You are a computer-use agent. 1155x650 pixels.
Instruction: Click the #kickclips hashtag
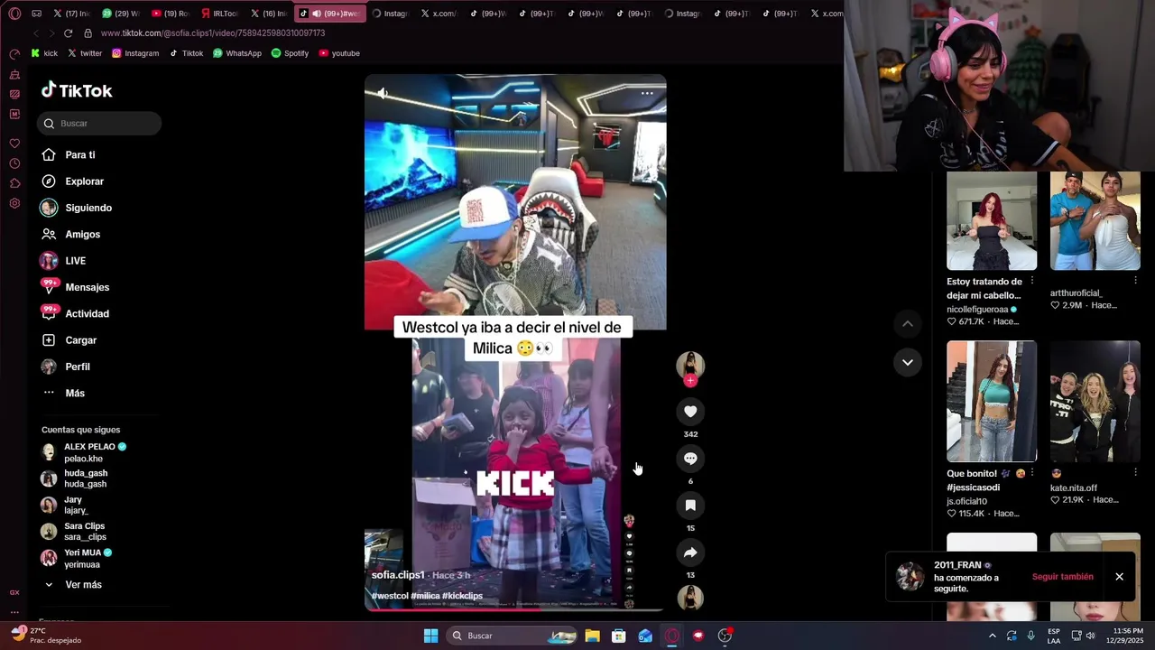[462, 596]
